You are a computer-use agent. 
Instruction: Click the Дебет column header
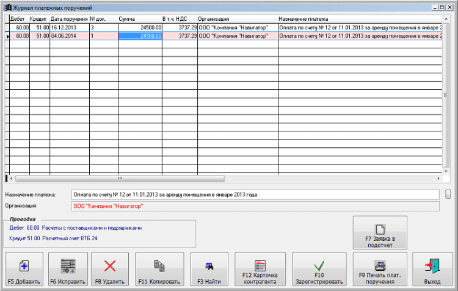[x=20, y=19]
